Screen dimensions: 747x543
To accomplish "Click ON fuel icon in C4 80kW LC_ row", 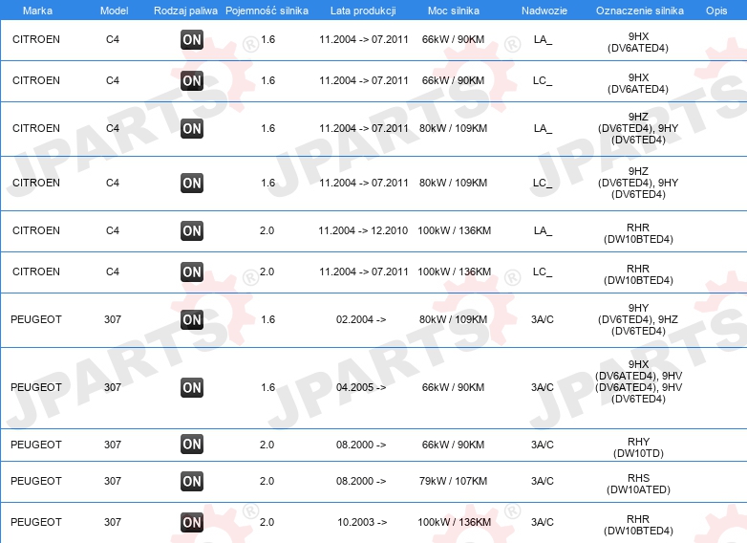I will (x=192, y=183).
